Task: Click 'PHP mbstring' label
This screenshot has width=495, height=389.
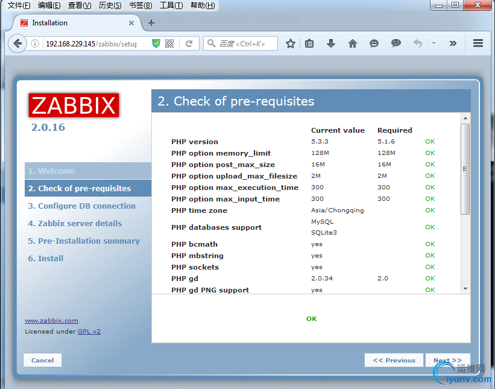Action: [x=197, y=256]
